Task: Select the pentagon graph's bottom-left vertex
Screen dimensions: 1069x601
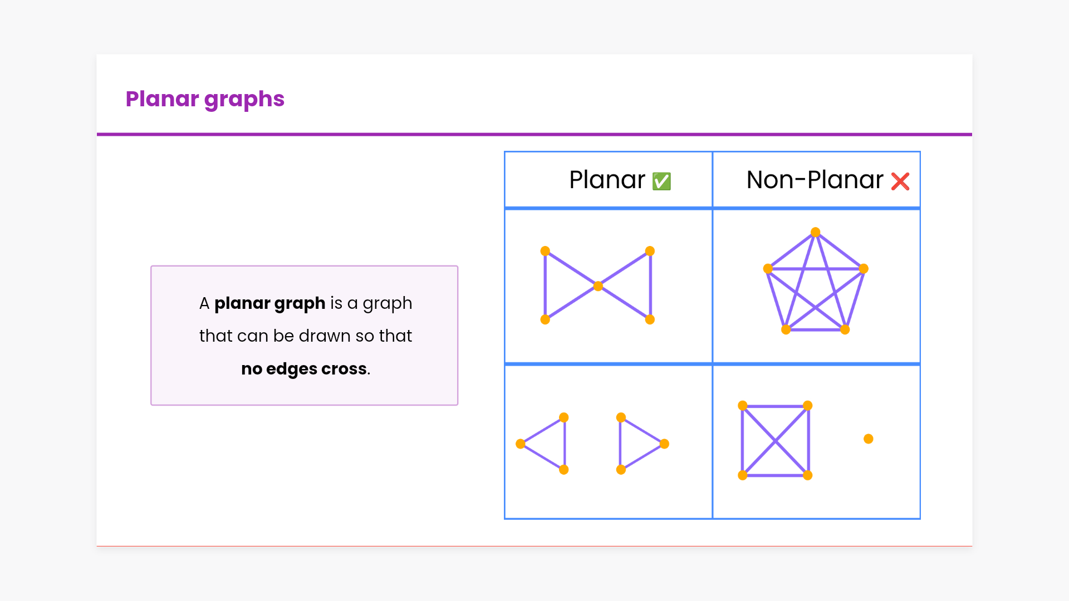Action: click(x=786, y=329)
